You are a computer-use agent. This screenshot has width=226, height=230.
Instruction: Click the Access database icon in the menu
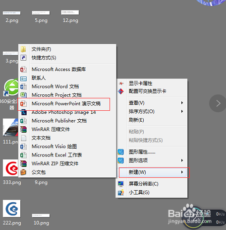click(23, 70)
